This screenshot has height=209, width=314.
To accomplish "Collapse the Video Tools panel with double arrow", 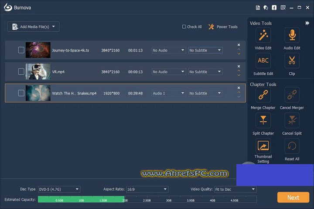I will click(x=307, y=23).
